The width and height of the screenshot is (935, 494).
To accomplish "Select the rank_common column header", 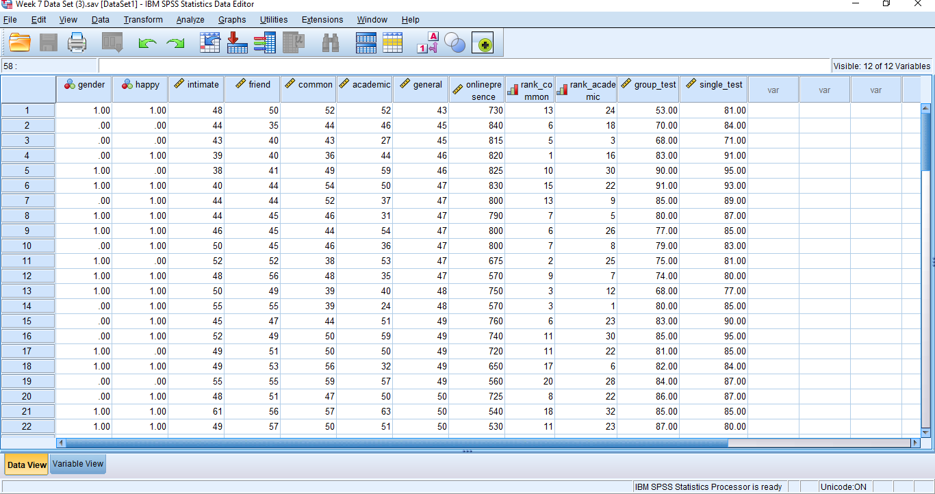I will tap(530, 90).
